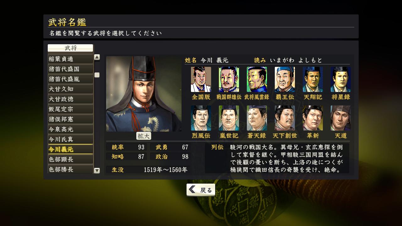
Task: Select the 戦国群雄伝 portrait icon
Action: [x=229, y=79]
